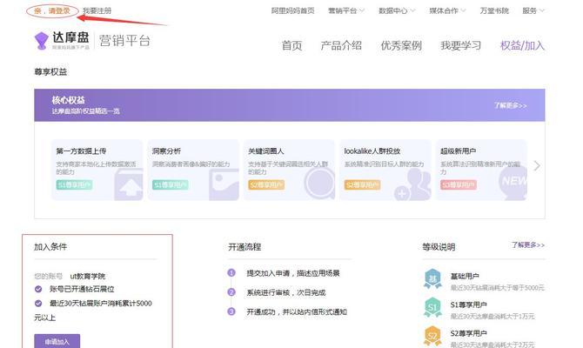Click 了解更多>> in the 核心权益 banner

coord(511,105)
